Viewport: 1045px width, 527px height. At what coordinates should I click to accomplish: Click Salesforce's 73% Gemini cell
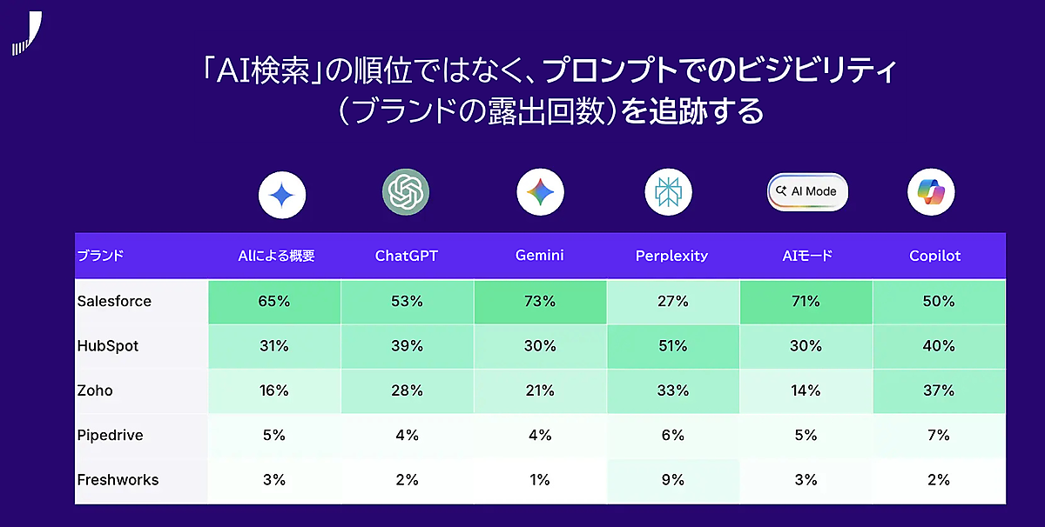pos(540,302)
